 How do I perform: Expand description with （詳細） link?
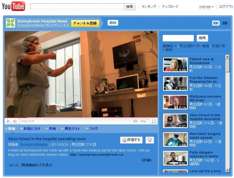[x=146, y=160]
